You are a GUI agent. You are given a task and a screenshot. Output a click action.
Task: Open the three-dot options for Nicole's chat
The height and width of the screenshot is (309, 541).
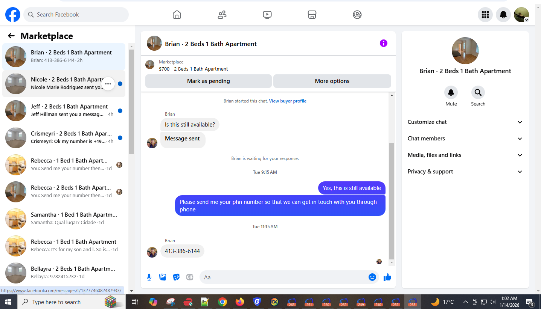(108, 84)
